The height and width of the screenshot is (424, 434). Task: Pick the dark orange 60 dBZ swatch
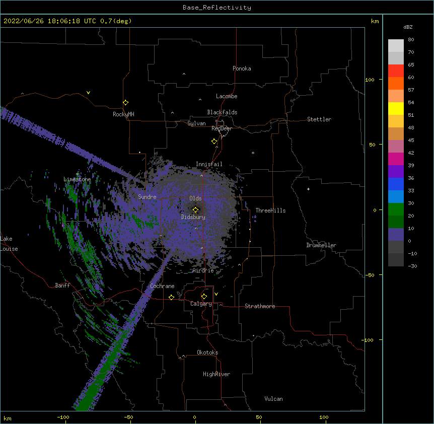click(x=396, y=83)
